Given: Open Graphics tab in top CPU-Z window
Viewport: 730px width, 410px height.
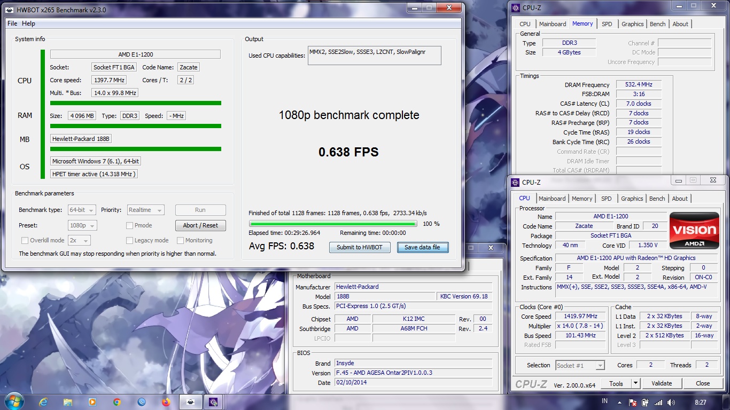Looking at the screenshot, I should click(x=633, y=24).
